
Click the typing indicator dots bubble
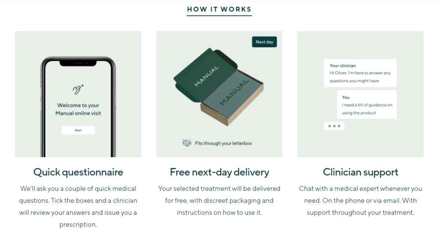click(334, 126)
